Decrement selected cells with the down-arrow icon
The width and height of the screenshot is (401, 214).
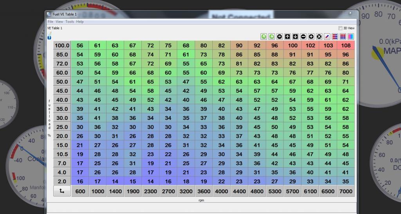pyautogui.click(x=295, y=37)
